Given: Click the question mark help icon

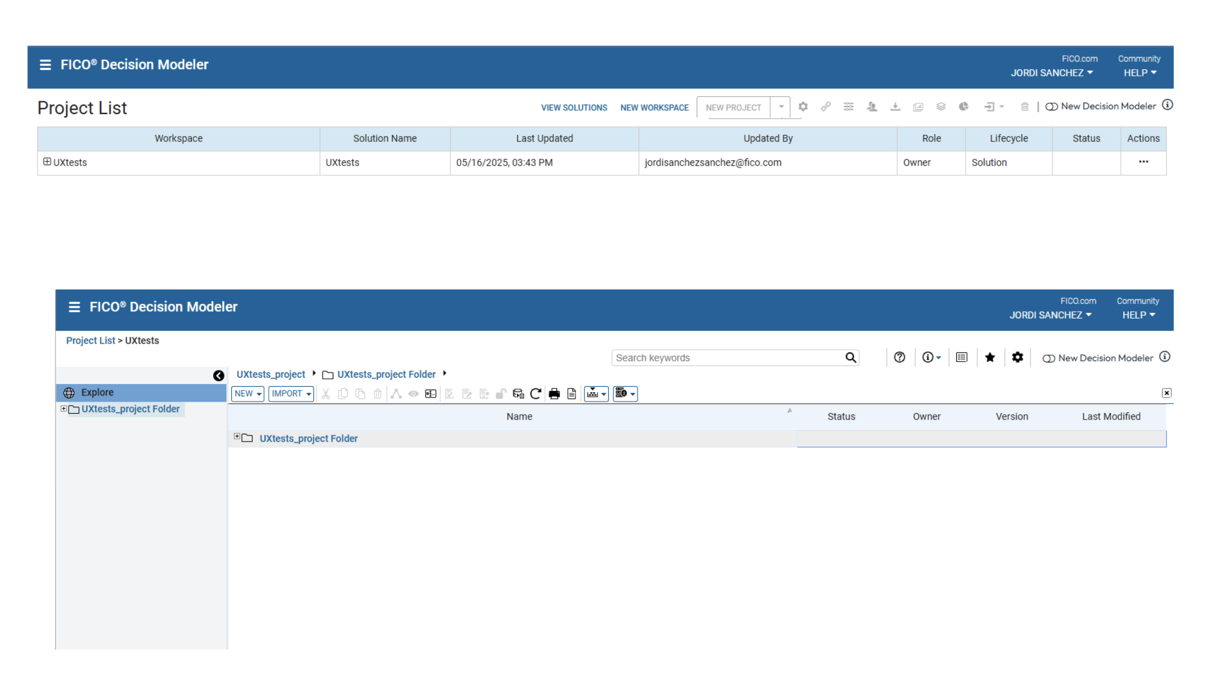Looking at the screenshot, I should [899, 358].
